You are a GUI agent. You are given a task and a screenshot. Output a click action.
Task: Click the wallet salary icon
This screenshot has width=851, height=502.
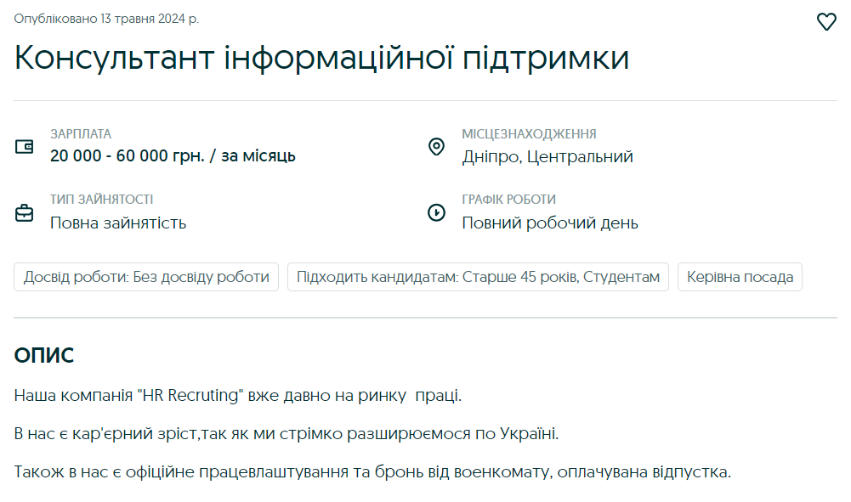coord(25,147)
